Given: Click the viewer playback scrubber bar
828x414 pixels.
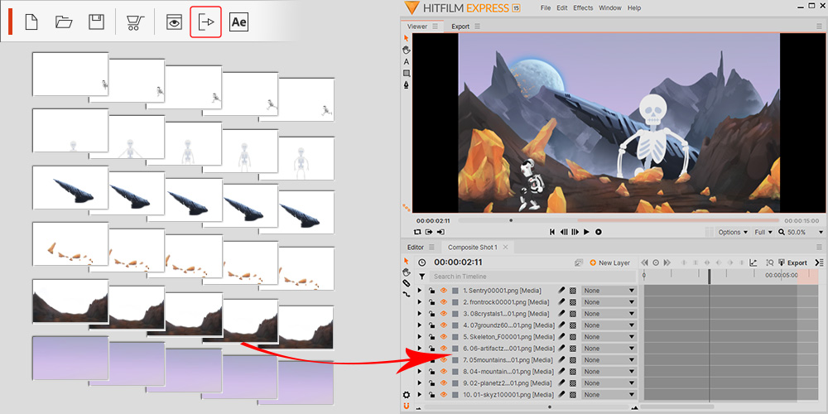Looking at the screenshot, I should pos(617,220).
